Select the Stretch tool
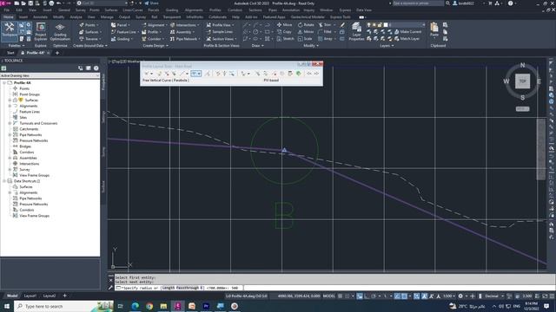 click(x=285, y=38)
